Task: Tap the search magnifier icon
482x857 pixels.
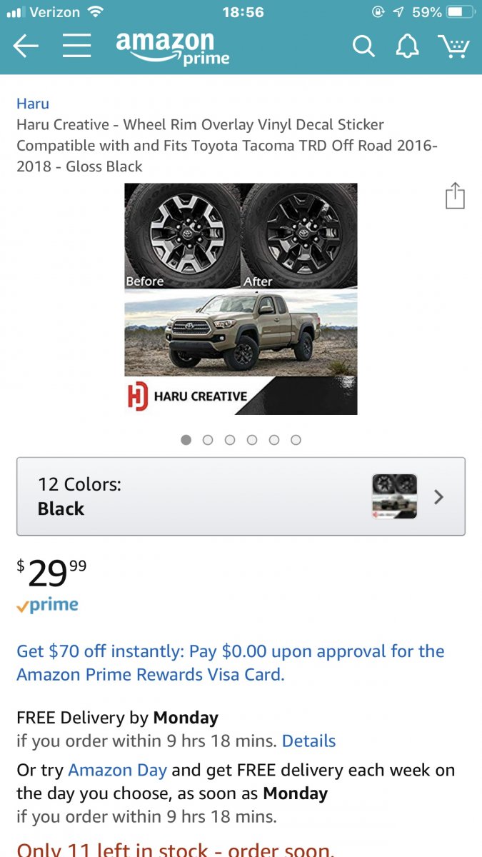Action: [363, 46]
